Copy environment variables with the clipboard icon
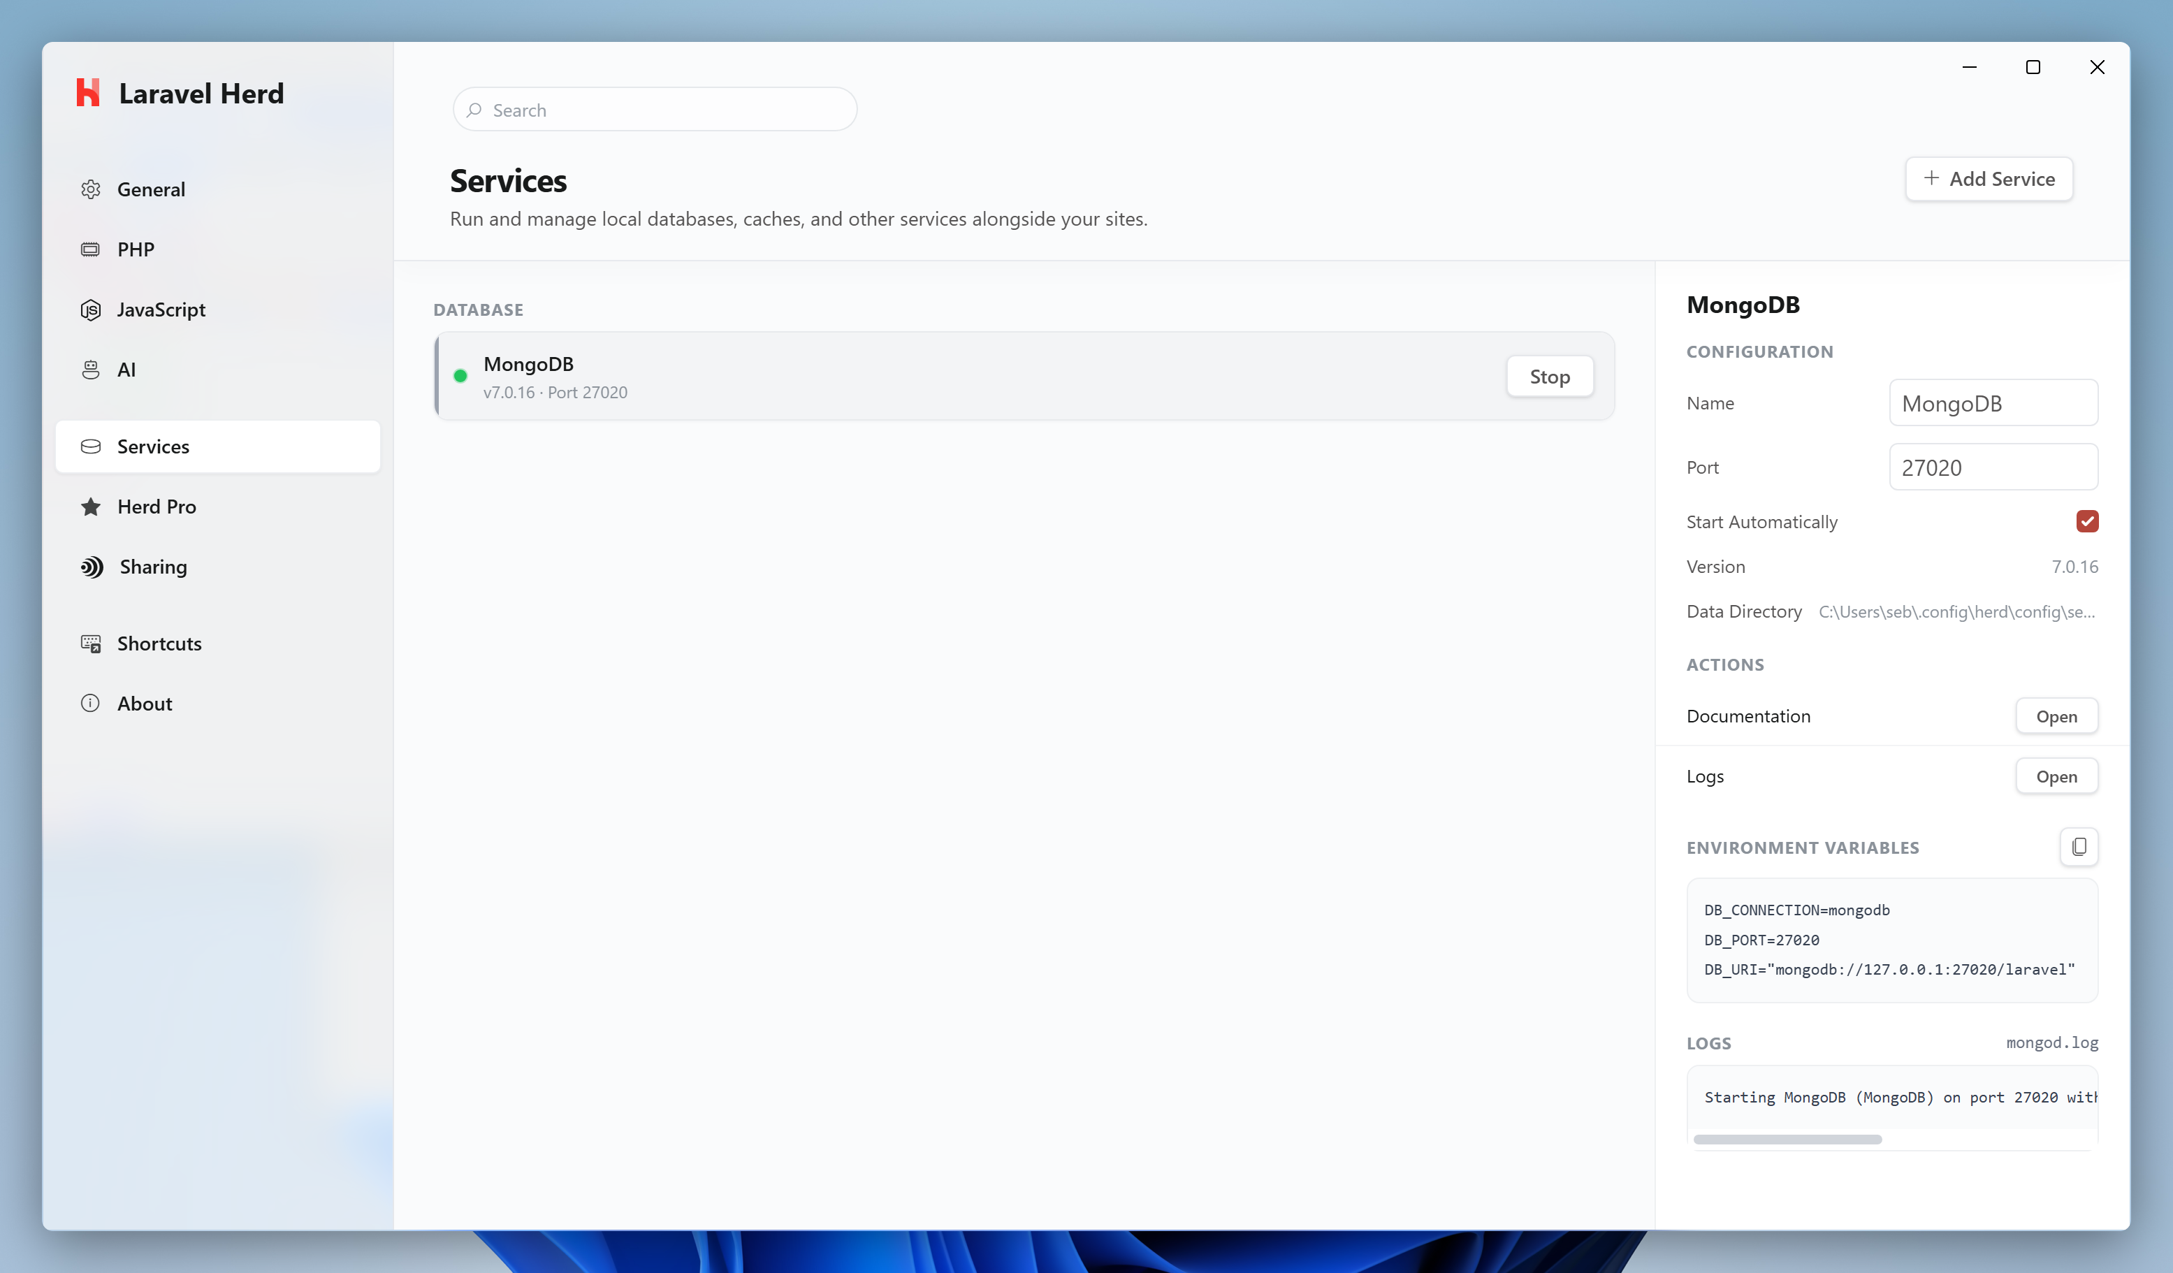Screen dimensions: 2173x1273 pyautogui.click(x=2078, y=847)
